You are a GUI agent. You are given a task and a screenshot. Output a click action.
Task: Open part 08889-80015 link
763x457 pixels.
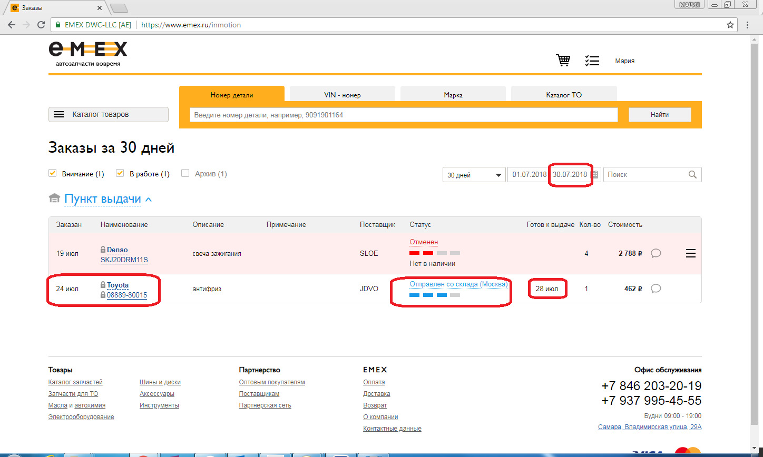point(127,295)
